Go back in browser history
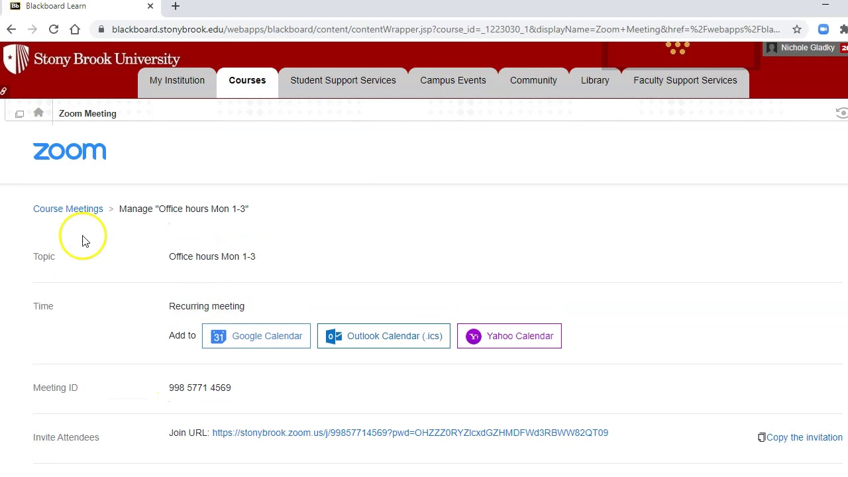848x477 pixels. (11, 29)
